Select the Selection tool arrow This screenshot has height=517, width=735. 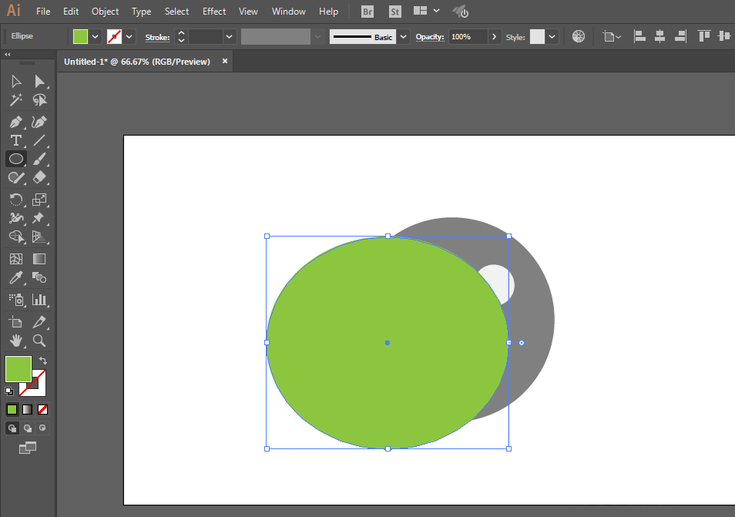(x=16, y=82)
